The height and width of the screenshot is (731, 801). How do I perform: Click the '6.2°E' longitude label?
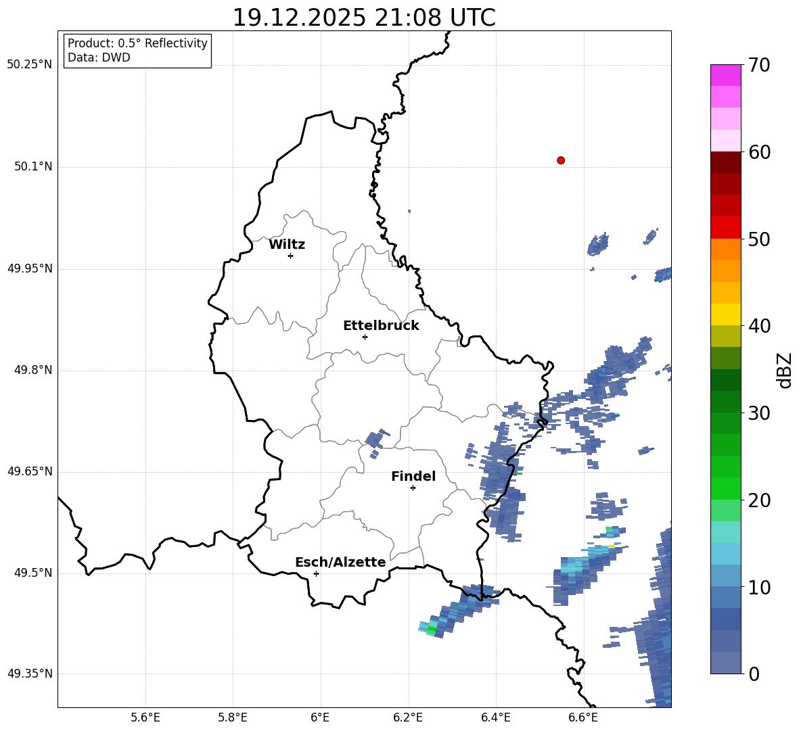tap(408, 717)
